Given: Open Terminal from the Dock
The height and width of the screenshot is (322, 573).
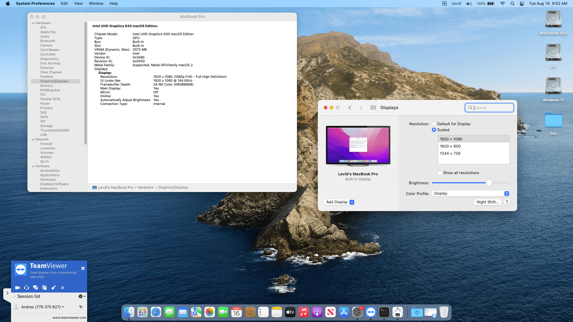Looking at the screenshot, I should 384,312.
